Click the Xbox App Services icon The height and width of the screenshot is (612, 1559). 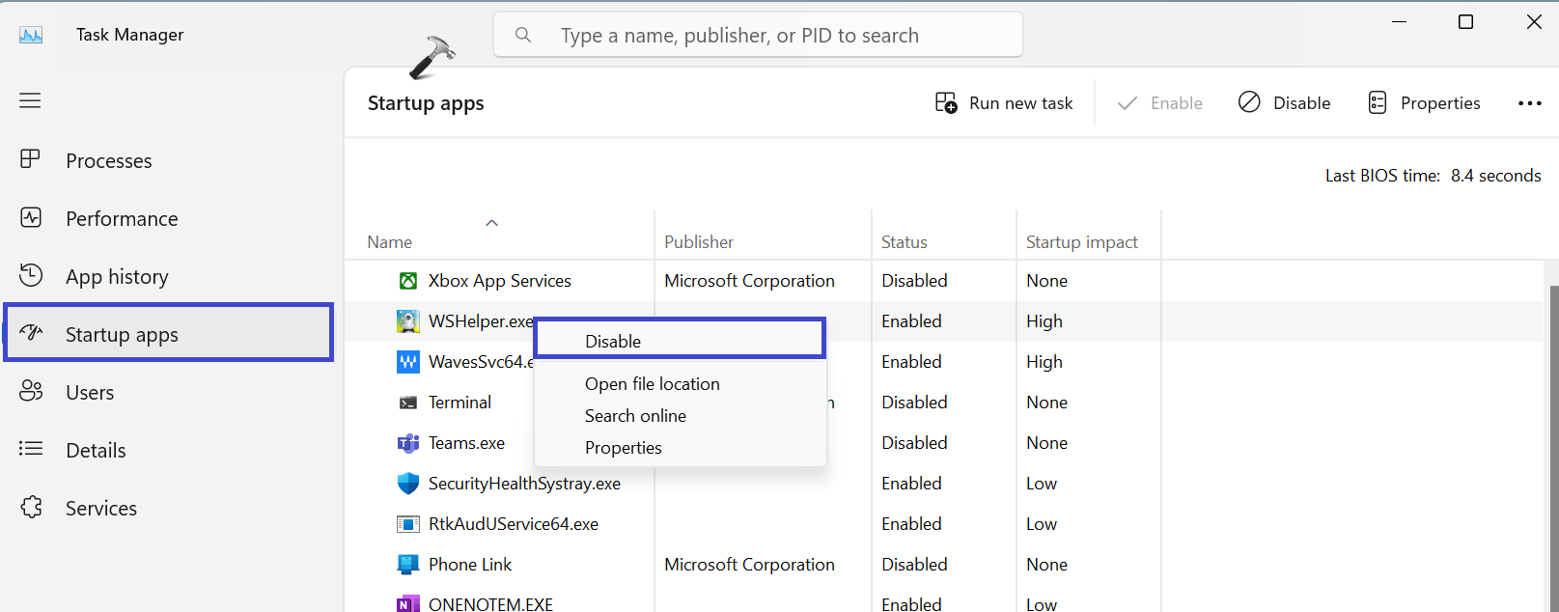coord(408,281)
